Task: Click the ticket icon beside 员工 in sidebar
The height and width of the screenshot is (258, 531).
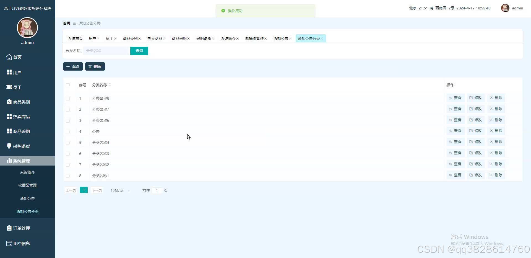Action: (9, 87)
